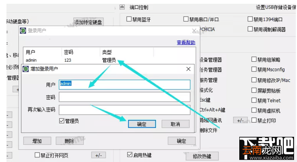The image size is (297, 162).
Task: Tick 禁用Telnet checkbox
Action: pos(254,100)
